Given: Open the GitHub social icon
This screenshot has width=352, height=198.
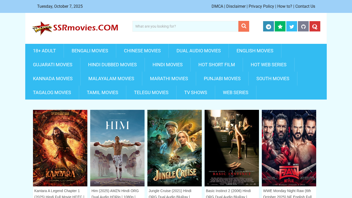Looking at the screenshot, I should pyautogui.click(x=303, y=26).
